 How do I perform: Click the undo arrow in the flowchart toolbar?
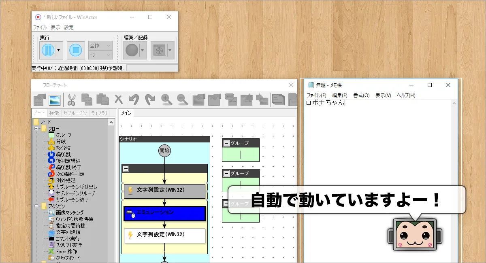tap(134, 99)
